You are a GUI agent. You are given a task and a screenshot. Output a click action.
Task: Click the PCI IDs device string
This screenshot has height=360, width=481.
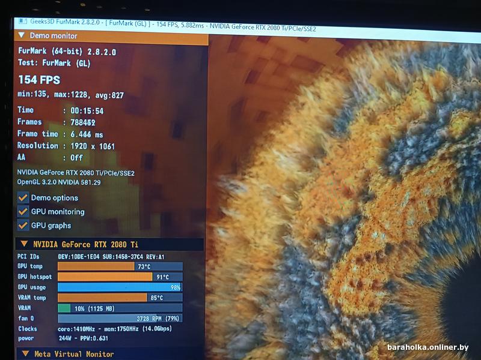[x=111, y=256]
